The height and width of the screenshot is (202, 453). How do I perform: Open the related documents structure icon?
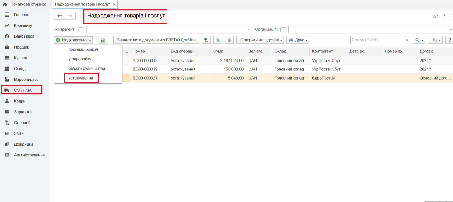pyautogui.click(x=218, y=40)
